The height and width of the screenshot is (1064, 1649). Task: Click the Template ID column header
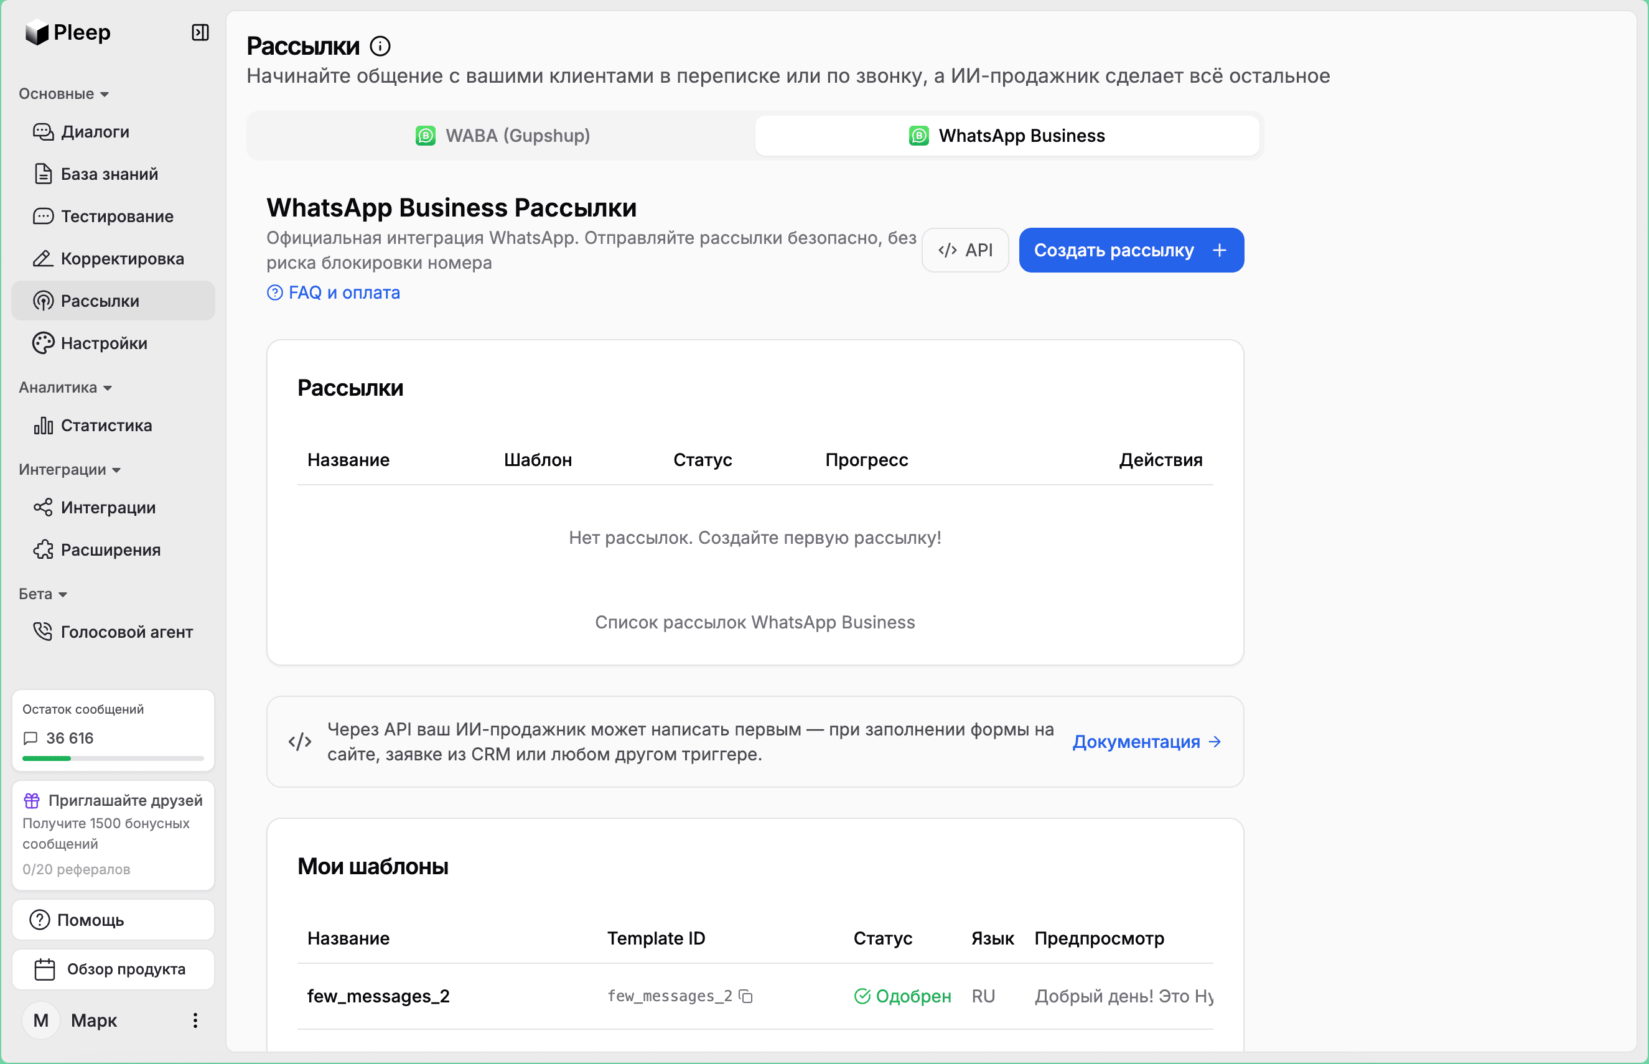pyautogui.click(x=656, y=938)
